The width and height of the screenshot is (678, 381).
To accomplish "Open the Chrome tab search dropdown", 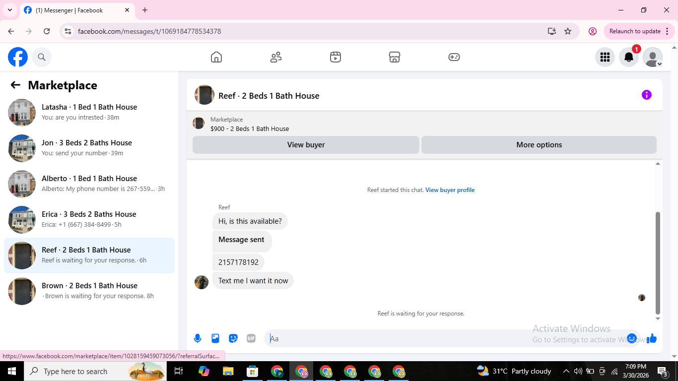I will 10,10.
